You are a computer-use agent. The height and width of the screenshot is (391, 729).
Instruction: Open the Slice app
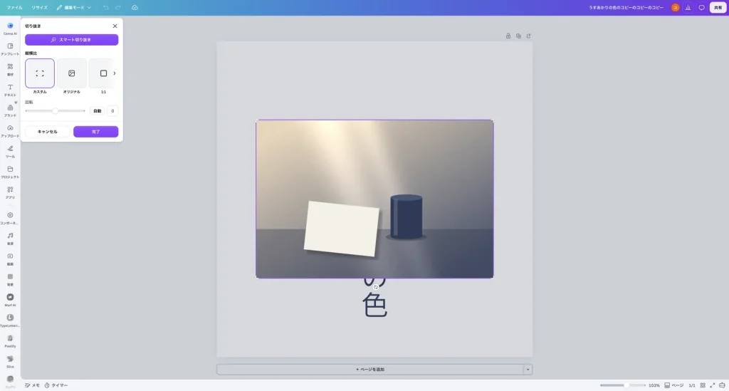pos(10,360)
